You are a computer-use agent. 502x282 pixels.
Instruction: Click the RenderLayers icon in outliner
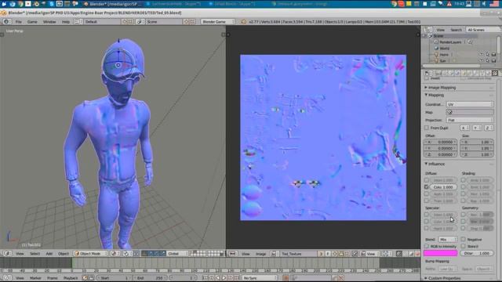coord(436,42)
